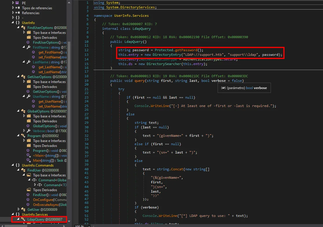Open the zoom level 100 % dropdown

[89, 226]
